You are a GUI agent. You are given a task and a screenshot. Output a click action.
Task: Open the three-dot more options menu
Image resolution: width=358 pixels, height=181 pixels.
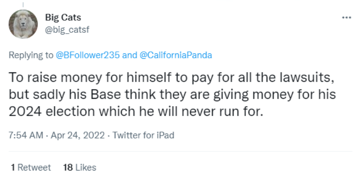[347, 18]
